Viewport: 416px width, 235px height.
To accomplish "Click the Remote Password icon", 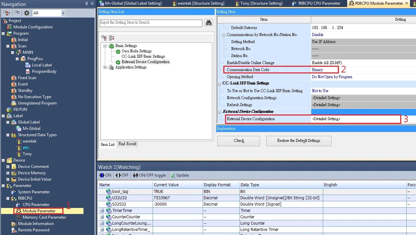I will coord(14,230).
